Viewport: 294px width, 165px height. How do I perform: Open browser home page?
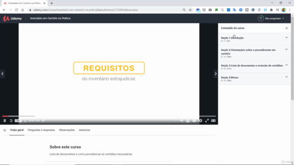(23, 10)
